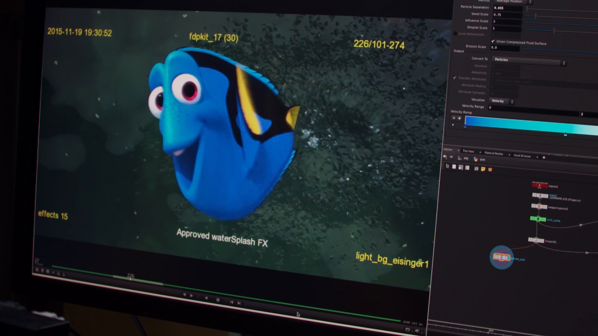This screenshot has width=598, height=336.
Task: Select the dopnet1 node in network
Action: coord(540,185)
